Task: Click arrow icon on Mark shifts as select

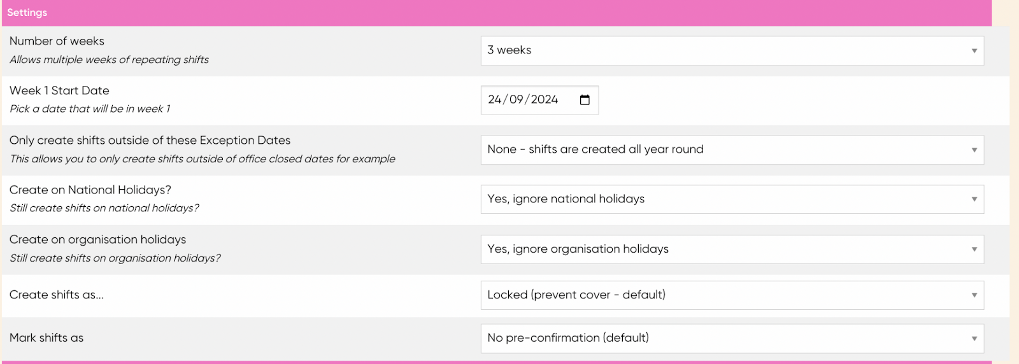Action: [x=974, y=339]
